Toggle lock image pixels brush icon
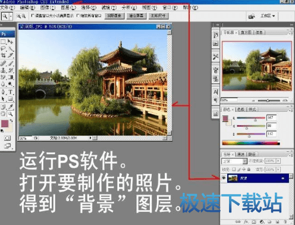Screen dimensions: 295x225 [239, 169]
